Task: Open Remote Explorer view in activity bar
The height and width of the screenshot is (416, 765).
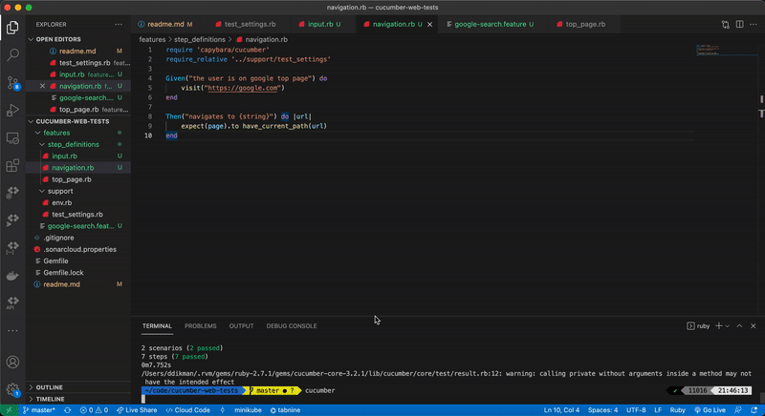Action: (12, 138)
